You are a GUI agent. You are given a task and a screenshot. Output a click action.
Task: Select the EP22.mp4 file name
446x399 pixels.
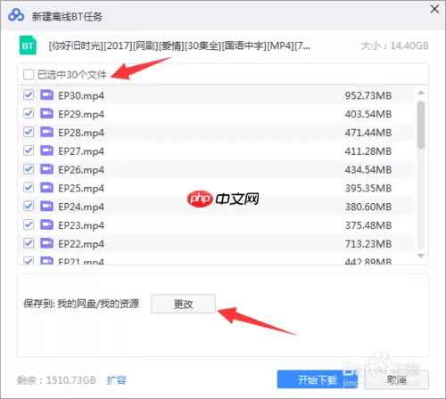click(x=81, y=244)
